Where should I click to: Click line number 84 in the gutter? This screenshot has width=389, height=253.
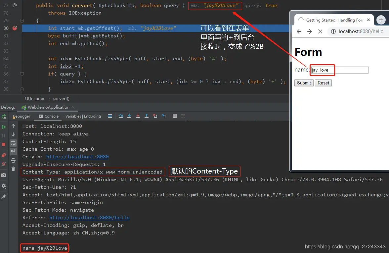click(x=6, y=59)
